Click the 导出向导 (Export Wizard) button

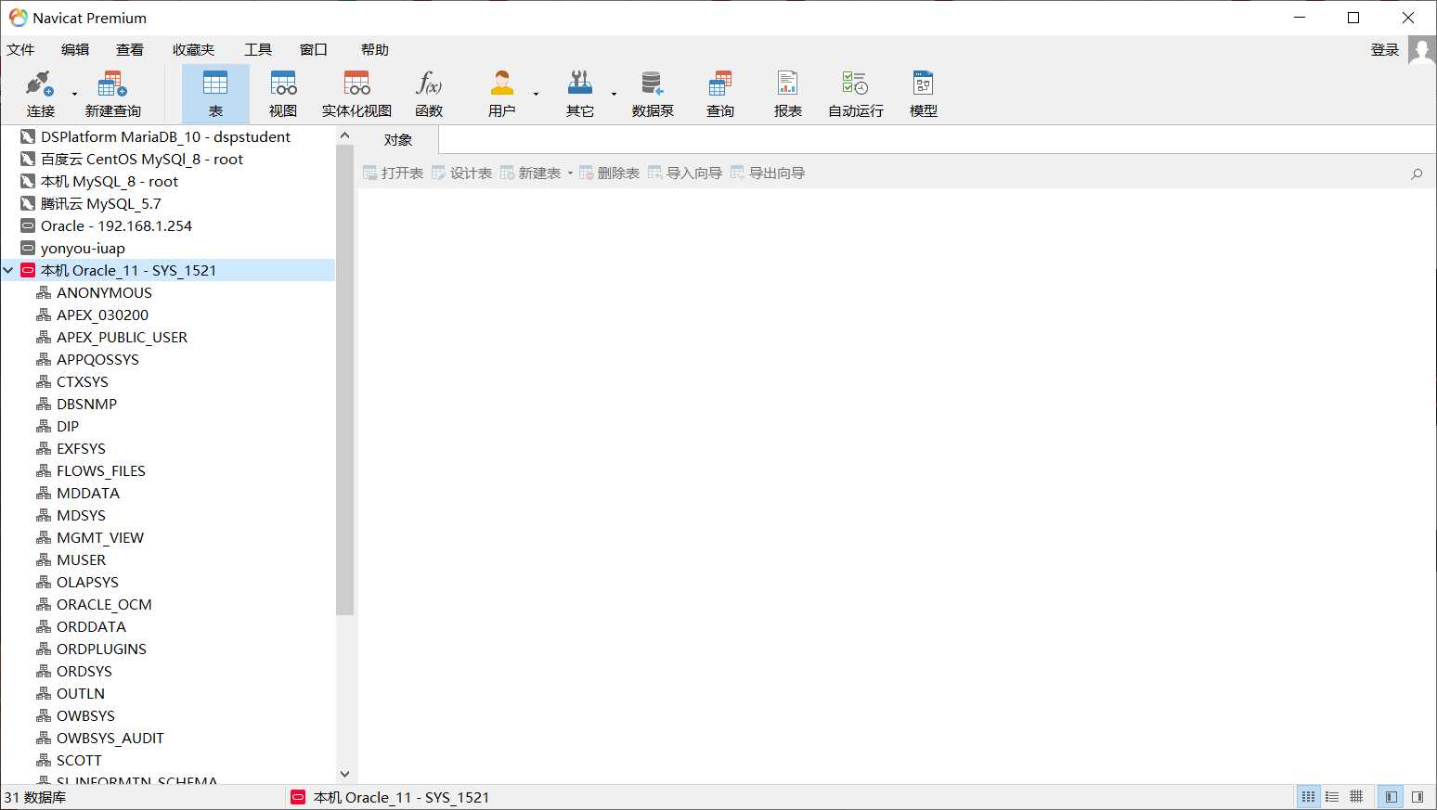[x=768, y=174]
